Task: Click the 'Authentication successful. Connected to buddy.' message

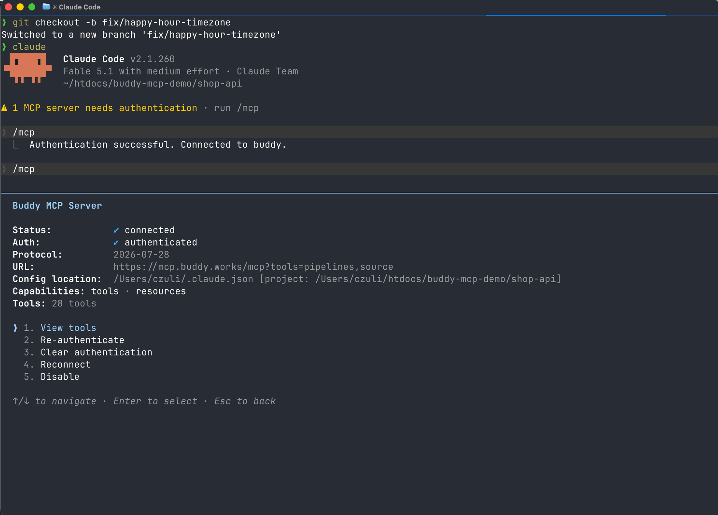Action: coord(158,145)
